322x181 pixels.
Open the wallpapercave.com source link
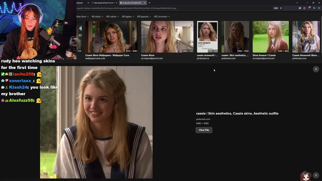95,58
